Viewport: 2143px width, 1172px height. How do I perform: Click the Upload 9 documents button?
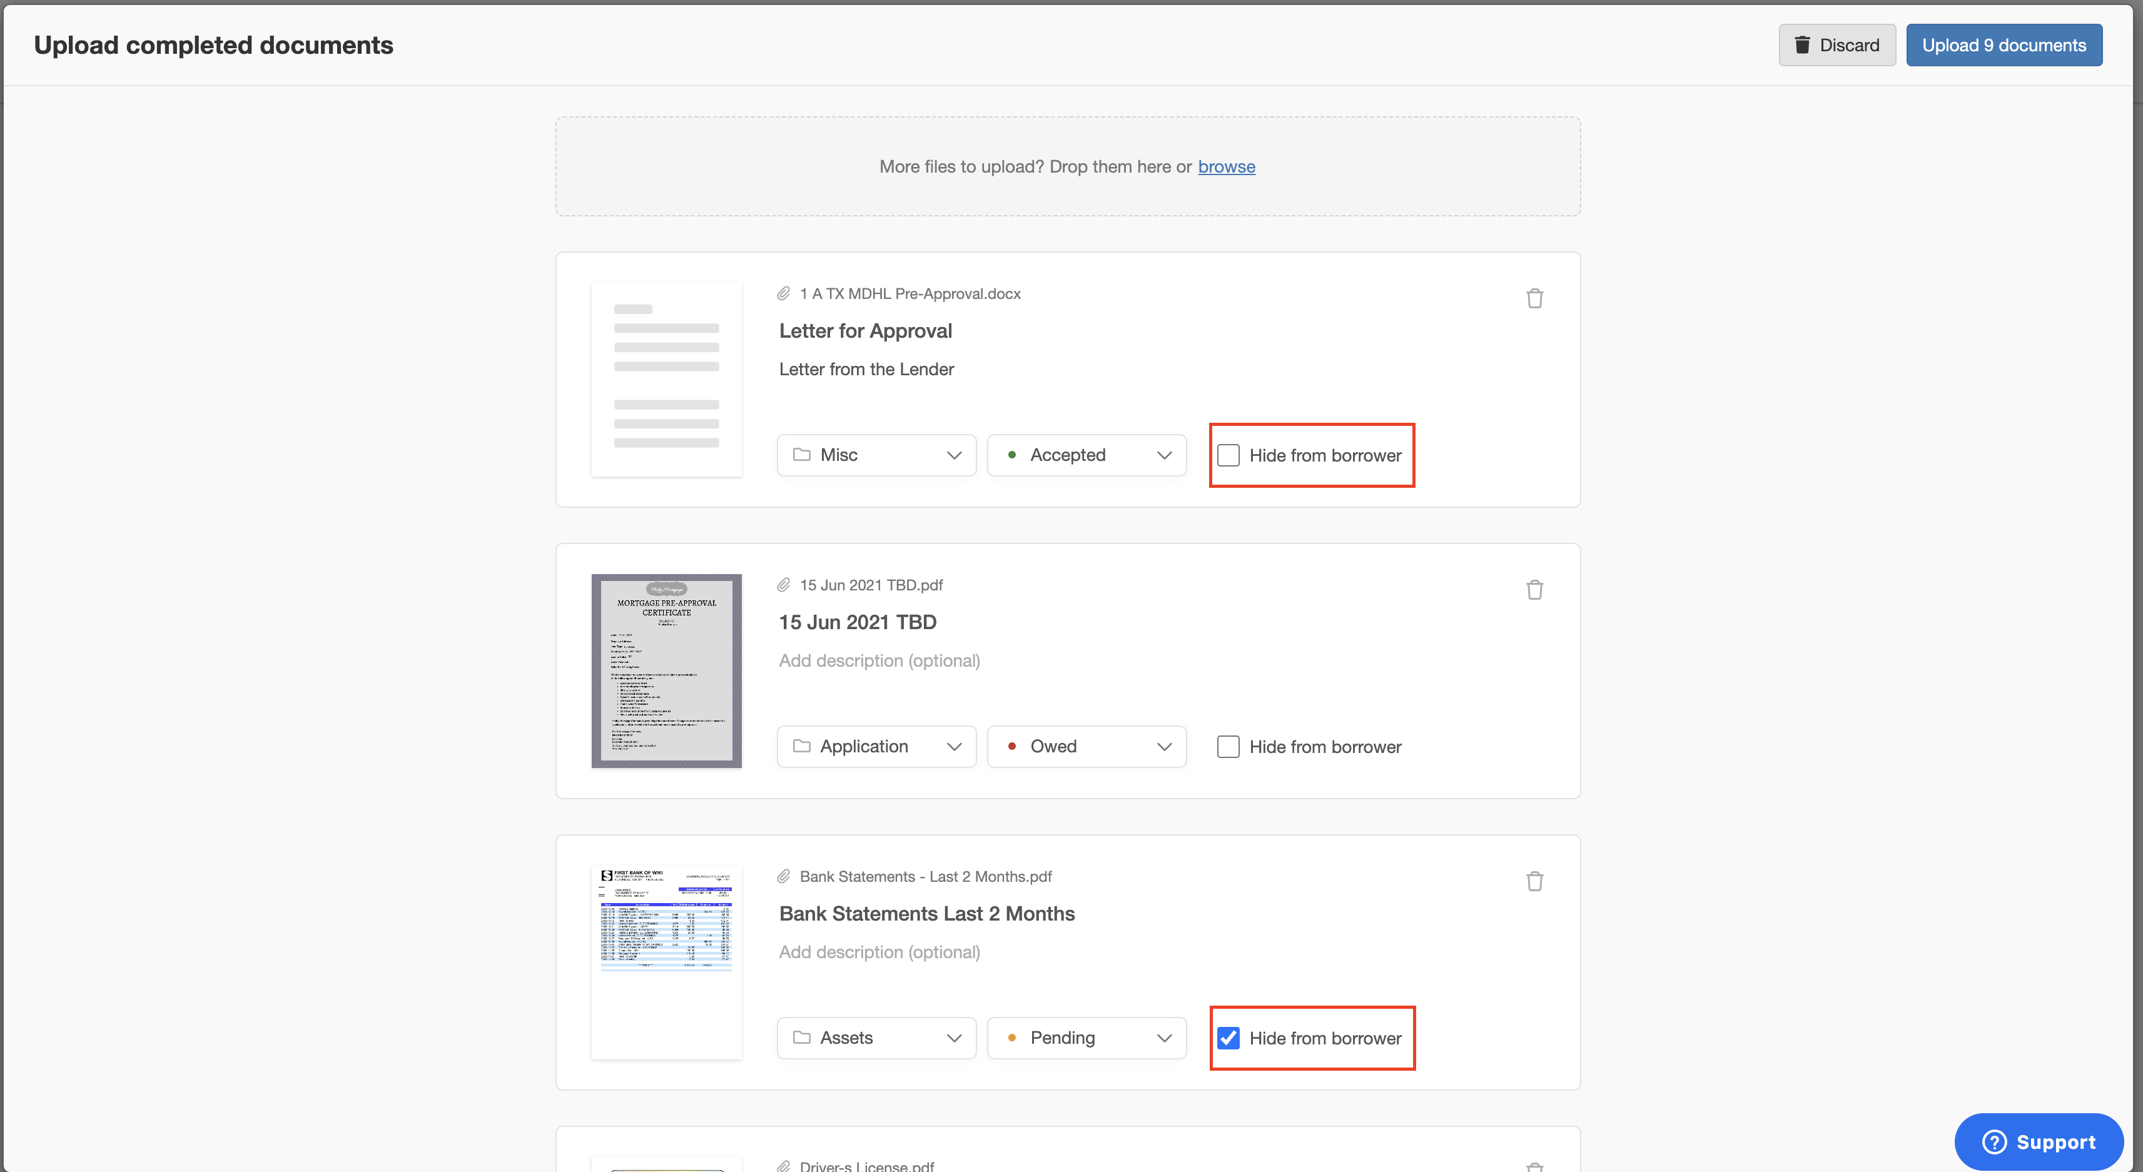[2004, 45]
